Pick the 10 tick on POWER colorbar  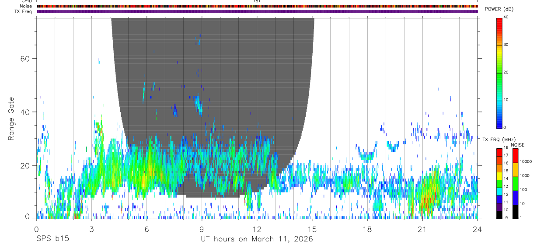[506, 100]
